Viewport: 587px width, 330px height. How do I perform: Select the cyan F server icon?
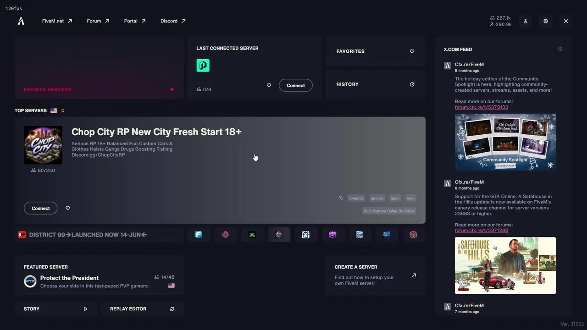click(199, 235)
